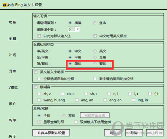167x139 pixels.
Task: Check the sh, s fuzzy option
Action: 86,94
